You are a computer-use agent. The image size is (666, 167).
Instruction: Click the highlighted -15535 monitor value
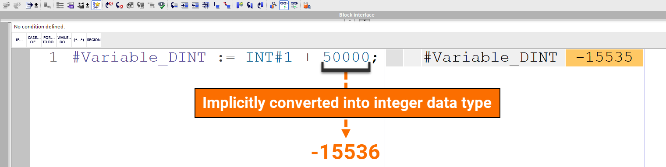604,58
